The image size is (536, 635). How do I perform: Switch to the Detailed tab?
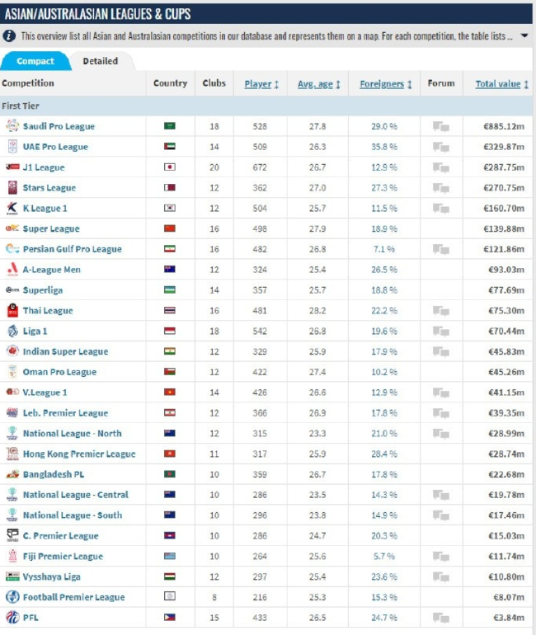(x=100, y=61)
